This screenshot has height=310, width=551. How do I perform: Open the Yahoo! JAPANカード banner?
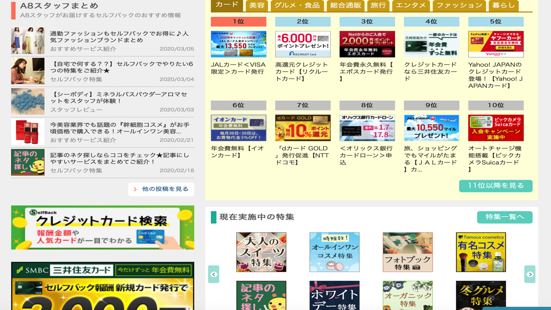point(496,44)
